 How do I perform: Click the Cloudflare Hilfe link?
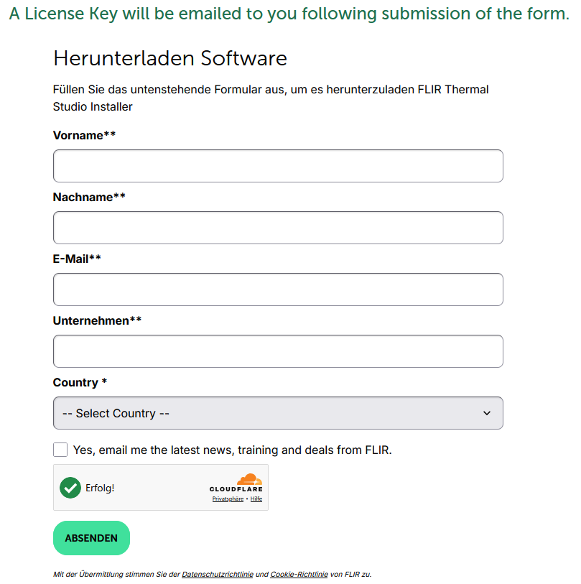coord(256,499)
